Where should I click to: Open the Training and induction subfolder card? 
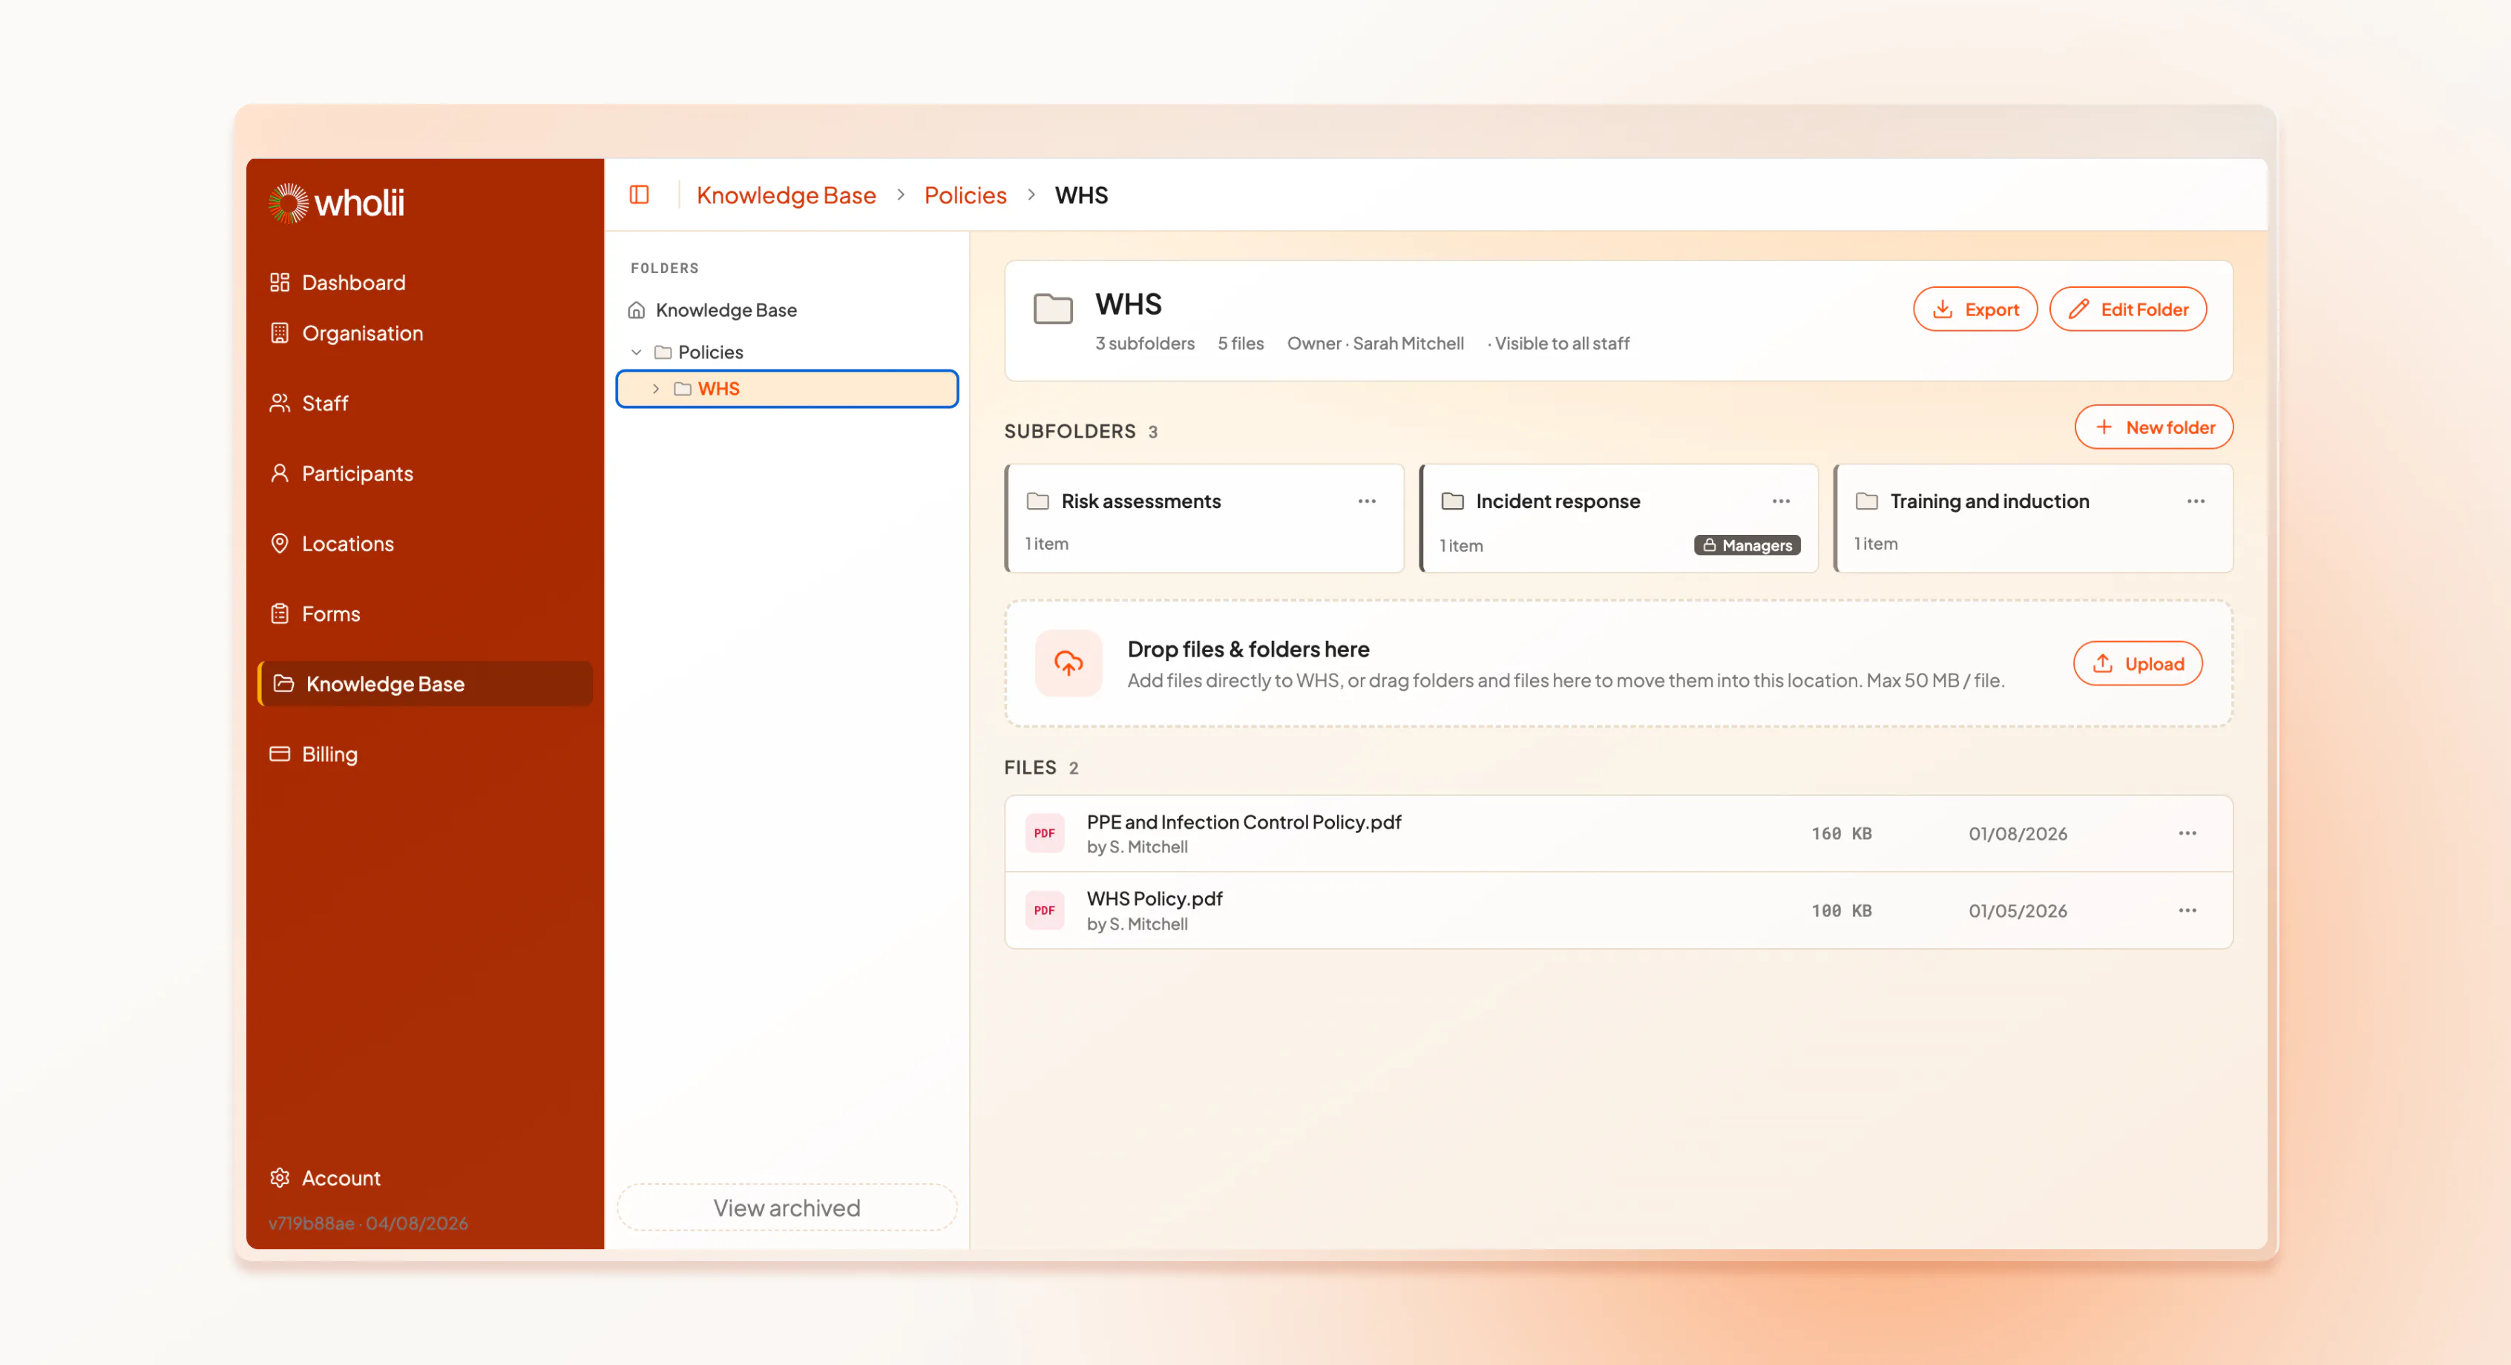2032,519
